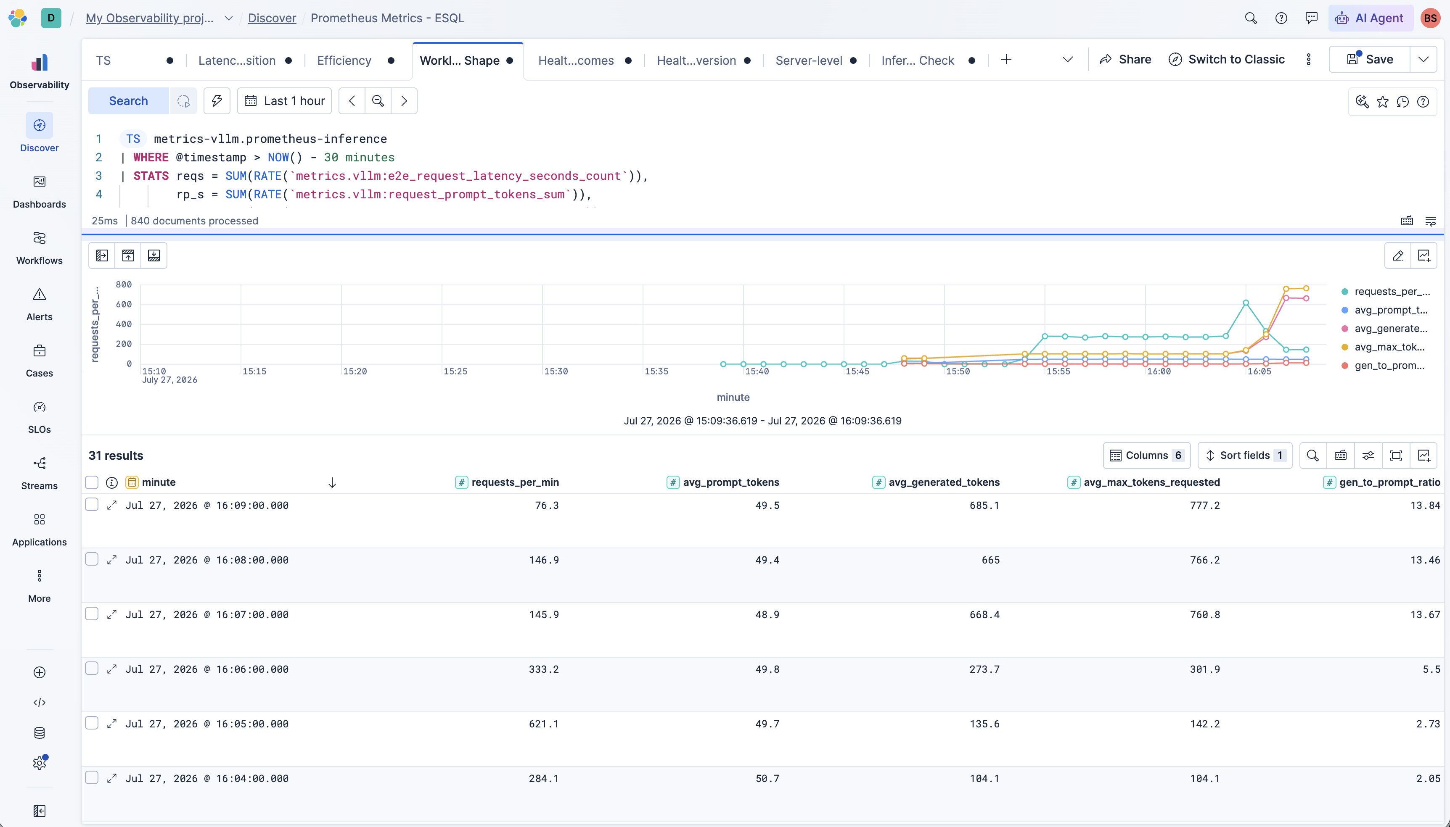The height and width of the screenshot is (827, 1450).
Task: Click the global search magnifier icon
Action: (x=1251, y=18)
